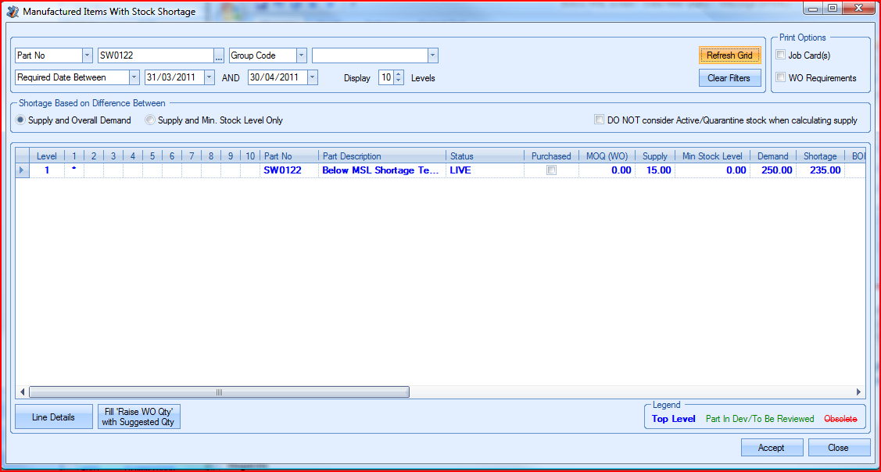This screenshot has width=881, height=472.
Task: Click the horizontal scrollbar left arrow
Action: coord(22,392)
